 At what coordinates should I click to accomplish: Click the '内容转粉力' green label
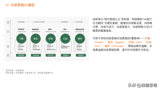pyautogui.click(x=81, y=55)
